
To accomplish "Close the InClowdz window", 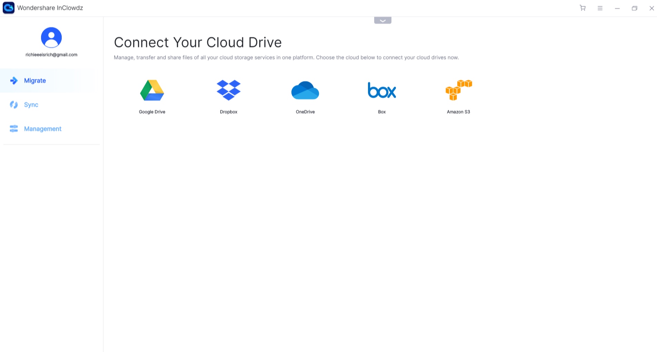I will click(x=652, y=8).
